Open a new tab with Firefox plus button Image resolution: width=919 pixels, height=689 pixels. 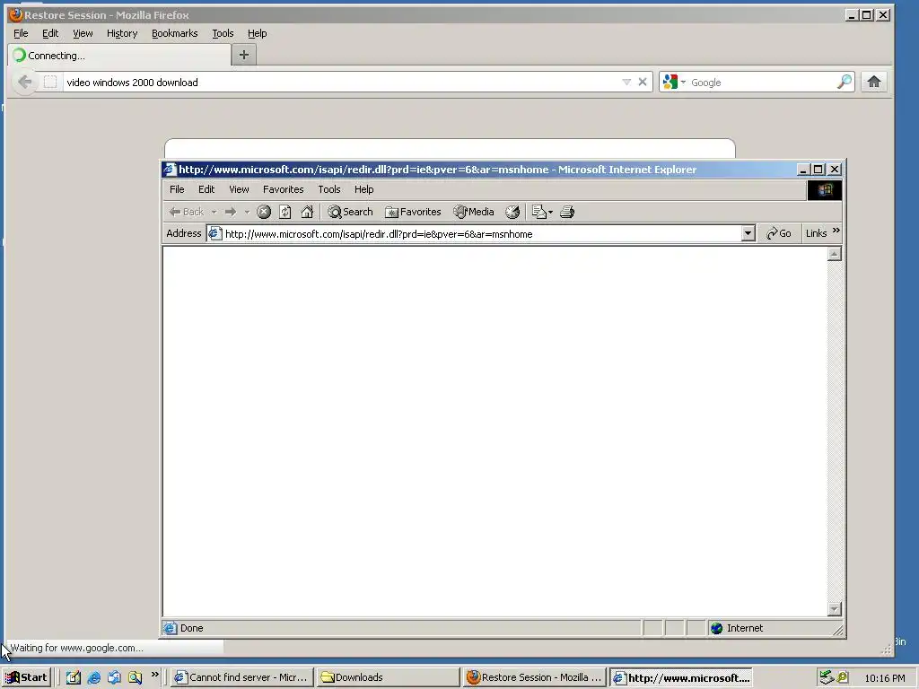[244, 55]
